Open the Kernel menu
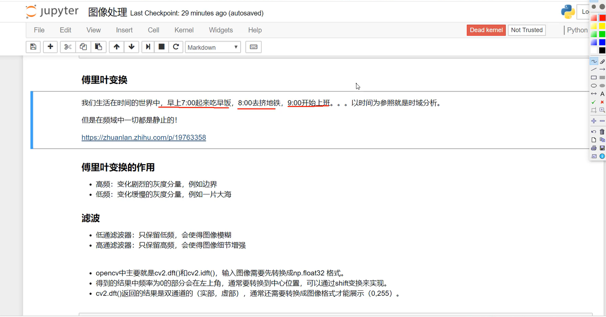The width and height of the screenshot is (606, 317). 184,30
